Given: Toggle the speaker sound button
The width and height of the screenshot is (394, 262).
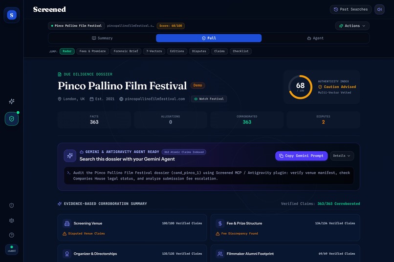Looking at the screenshot, I should pos(379,9).
